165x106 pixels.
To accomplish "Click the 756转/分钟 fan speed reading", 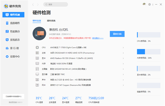I will click(x=96, y=98).
